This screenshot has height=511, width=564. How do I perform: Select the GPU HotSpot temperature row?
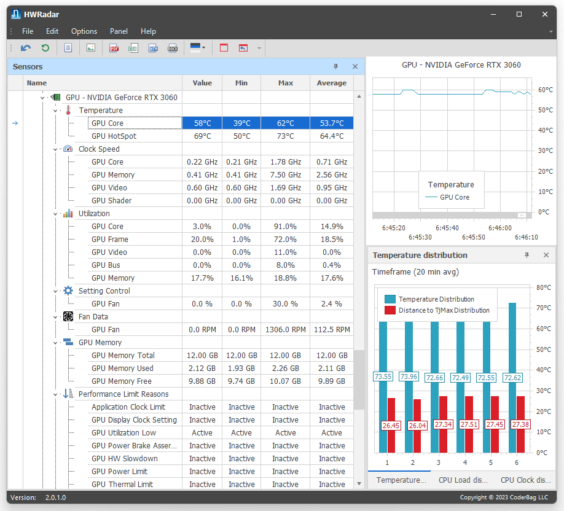tap(220, 136)
